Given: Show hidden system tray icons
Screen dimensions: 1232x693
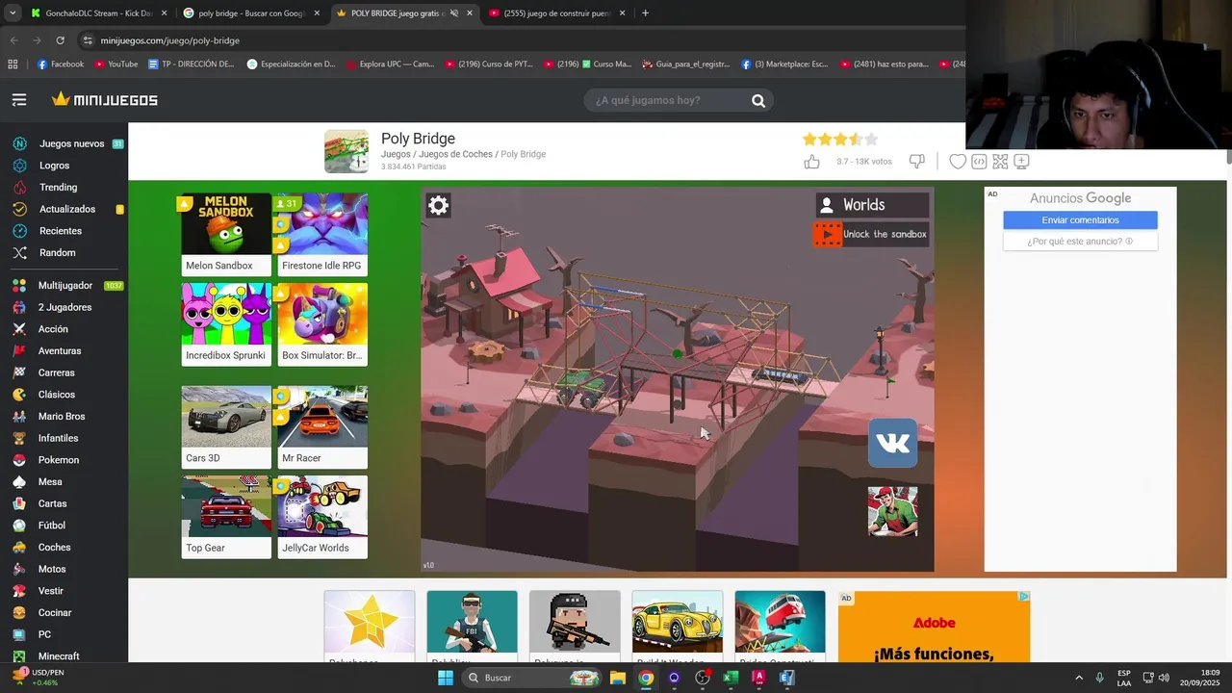Looking at the screenshot, I should [x=1078, y=678].
